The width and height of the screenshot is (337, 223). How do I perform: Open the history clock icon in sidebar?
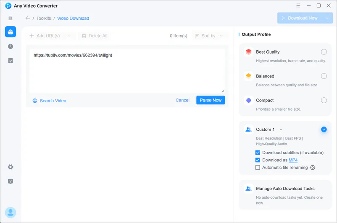click(x=11, y=46)
